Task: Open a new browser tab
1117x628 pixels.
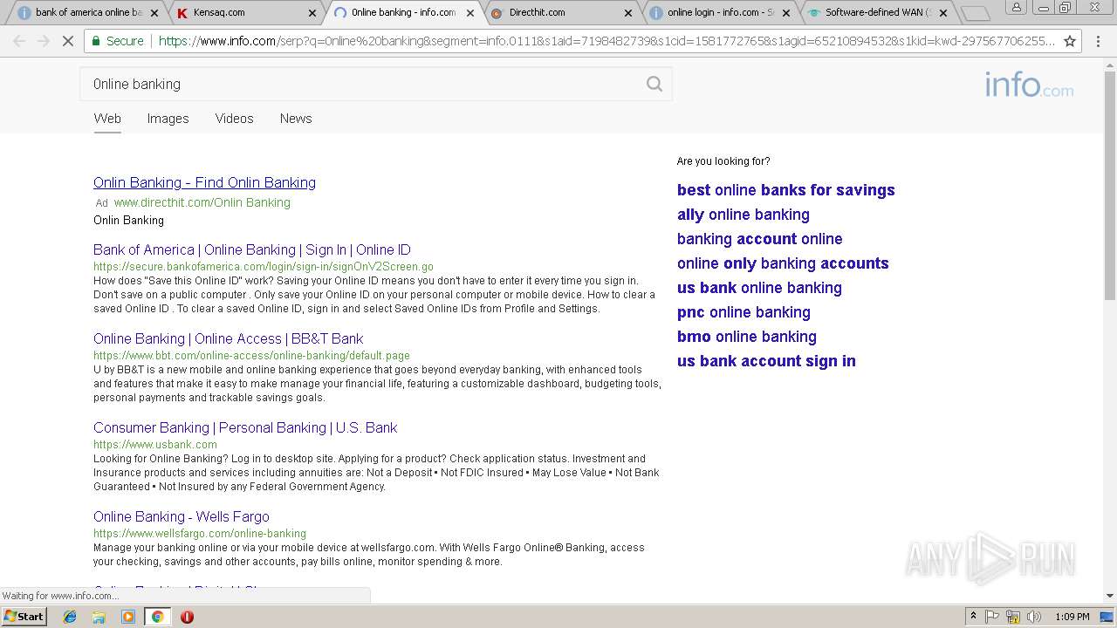Action: point(975,13)
